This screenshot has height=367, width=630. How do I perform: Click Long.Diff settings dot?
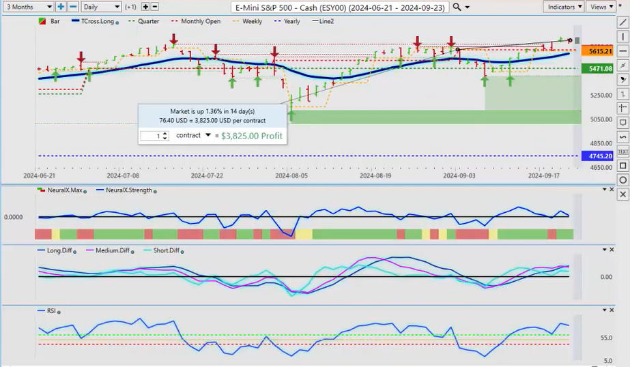(x=74, y=252)
